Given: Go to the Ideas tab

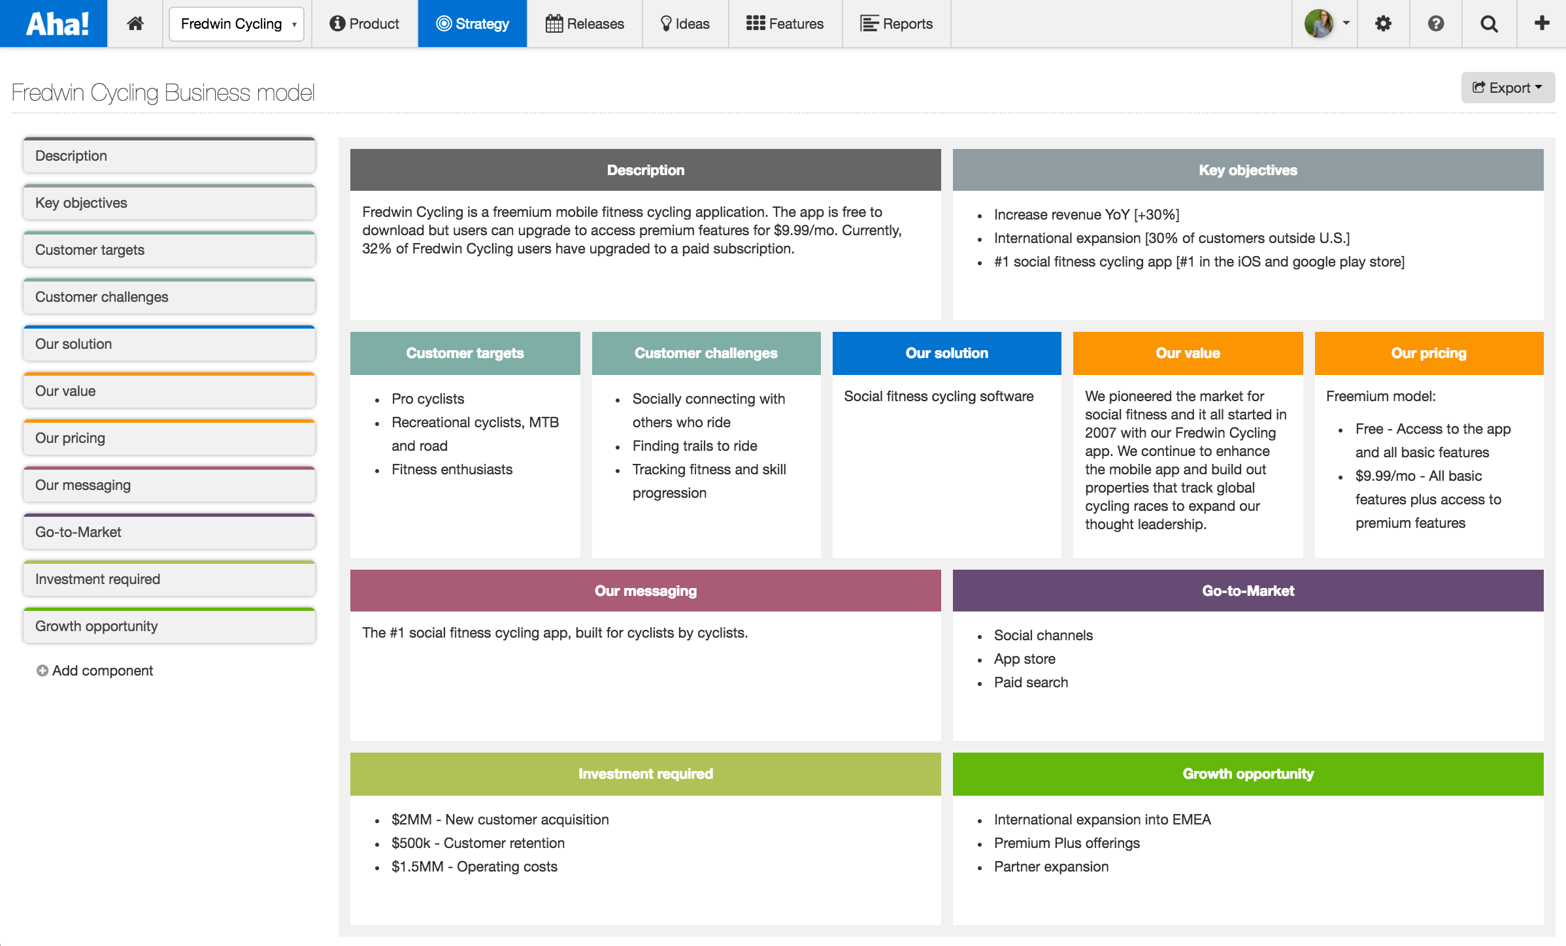Looking at the screenshot, I should [x=685, y=24].
